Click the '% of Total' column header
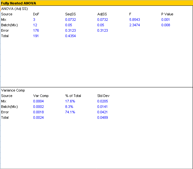Screen dimensions: 193x169 pyautogui.click(x=73, y=96)
